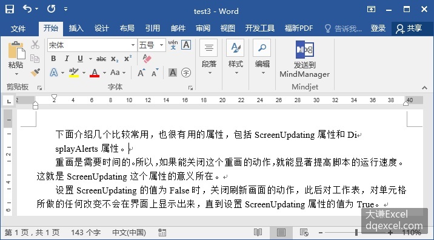The image size is (434, 240).
Task: Click the 发送到 MindManager button
Action: 304,59
